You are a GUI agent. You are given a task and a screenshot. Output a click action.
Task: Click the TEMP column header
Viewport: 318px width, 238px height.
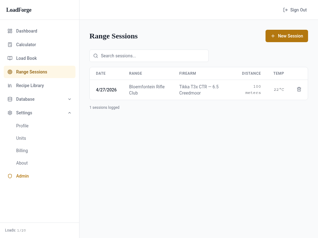pyautogui.click(x=279, y=73)
